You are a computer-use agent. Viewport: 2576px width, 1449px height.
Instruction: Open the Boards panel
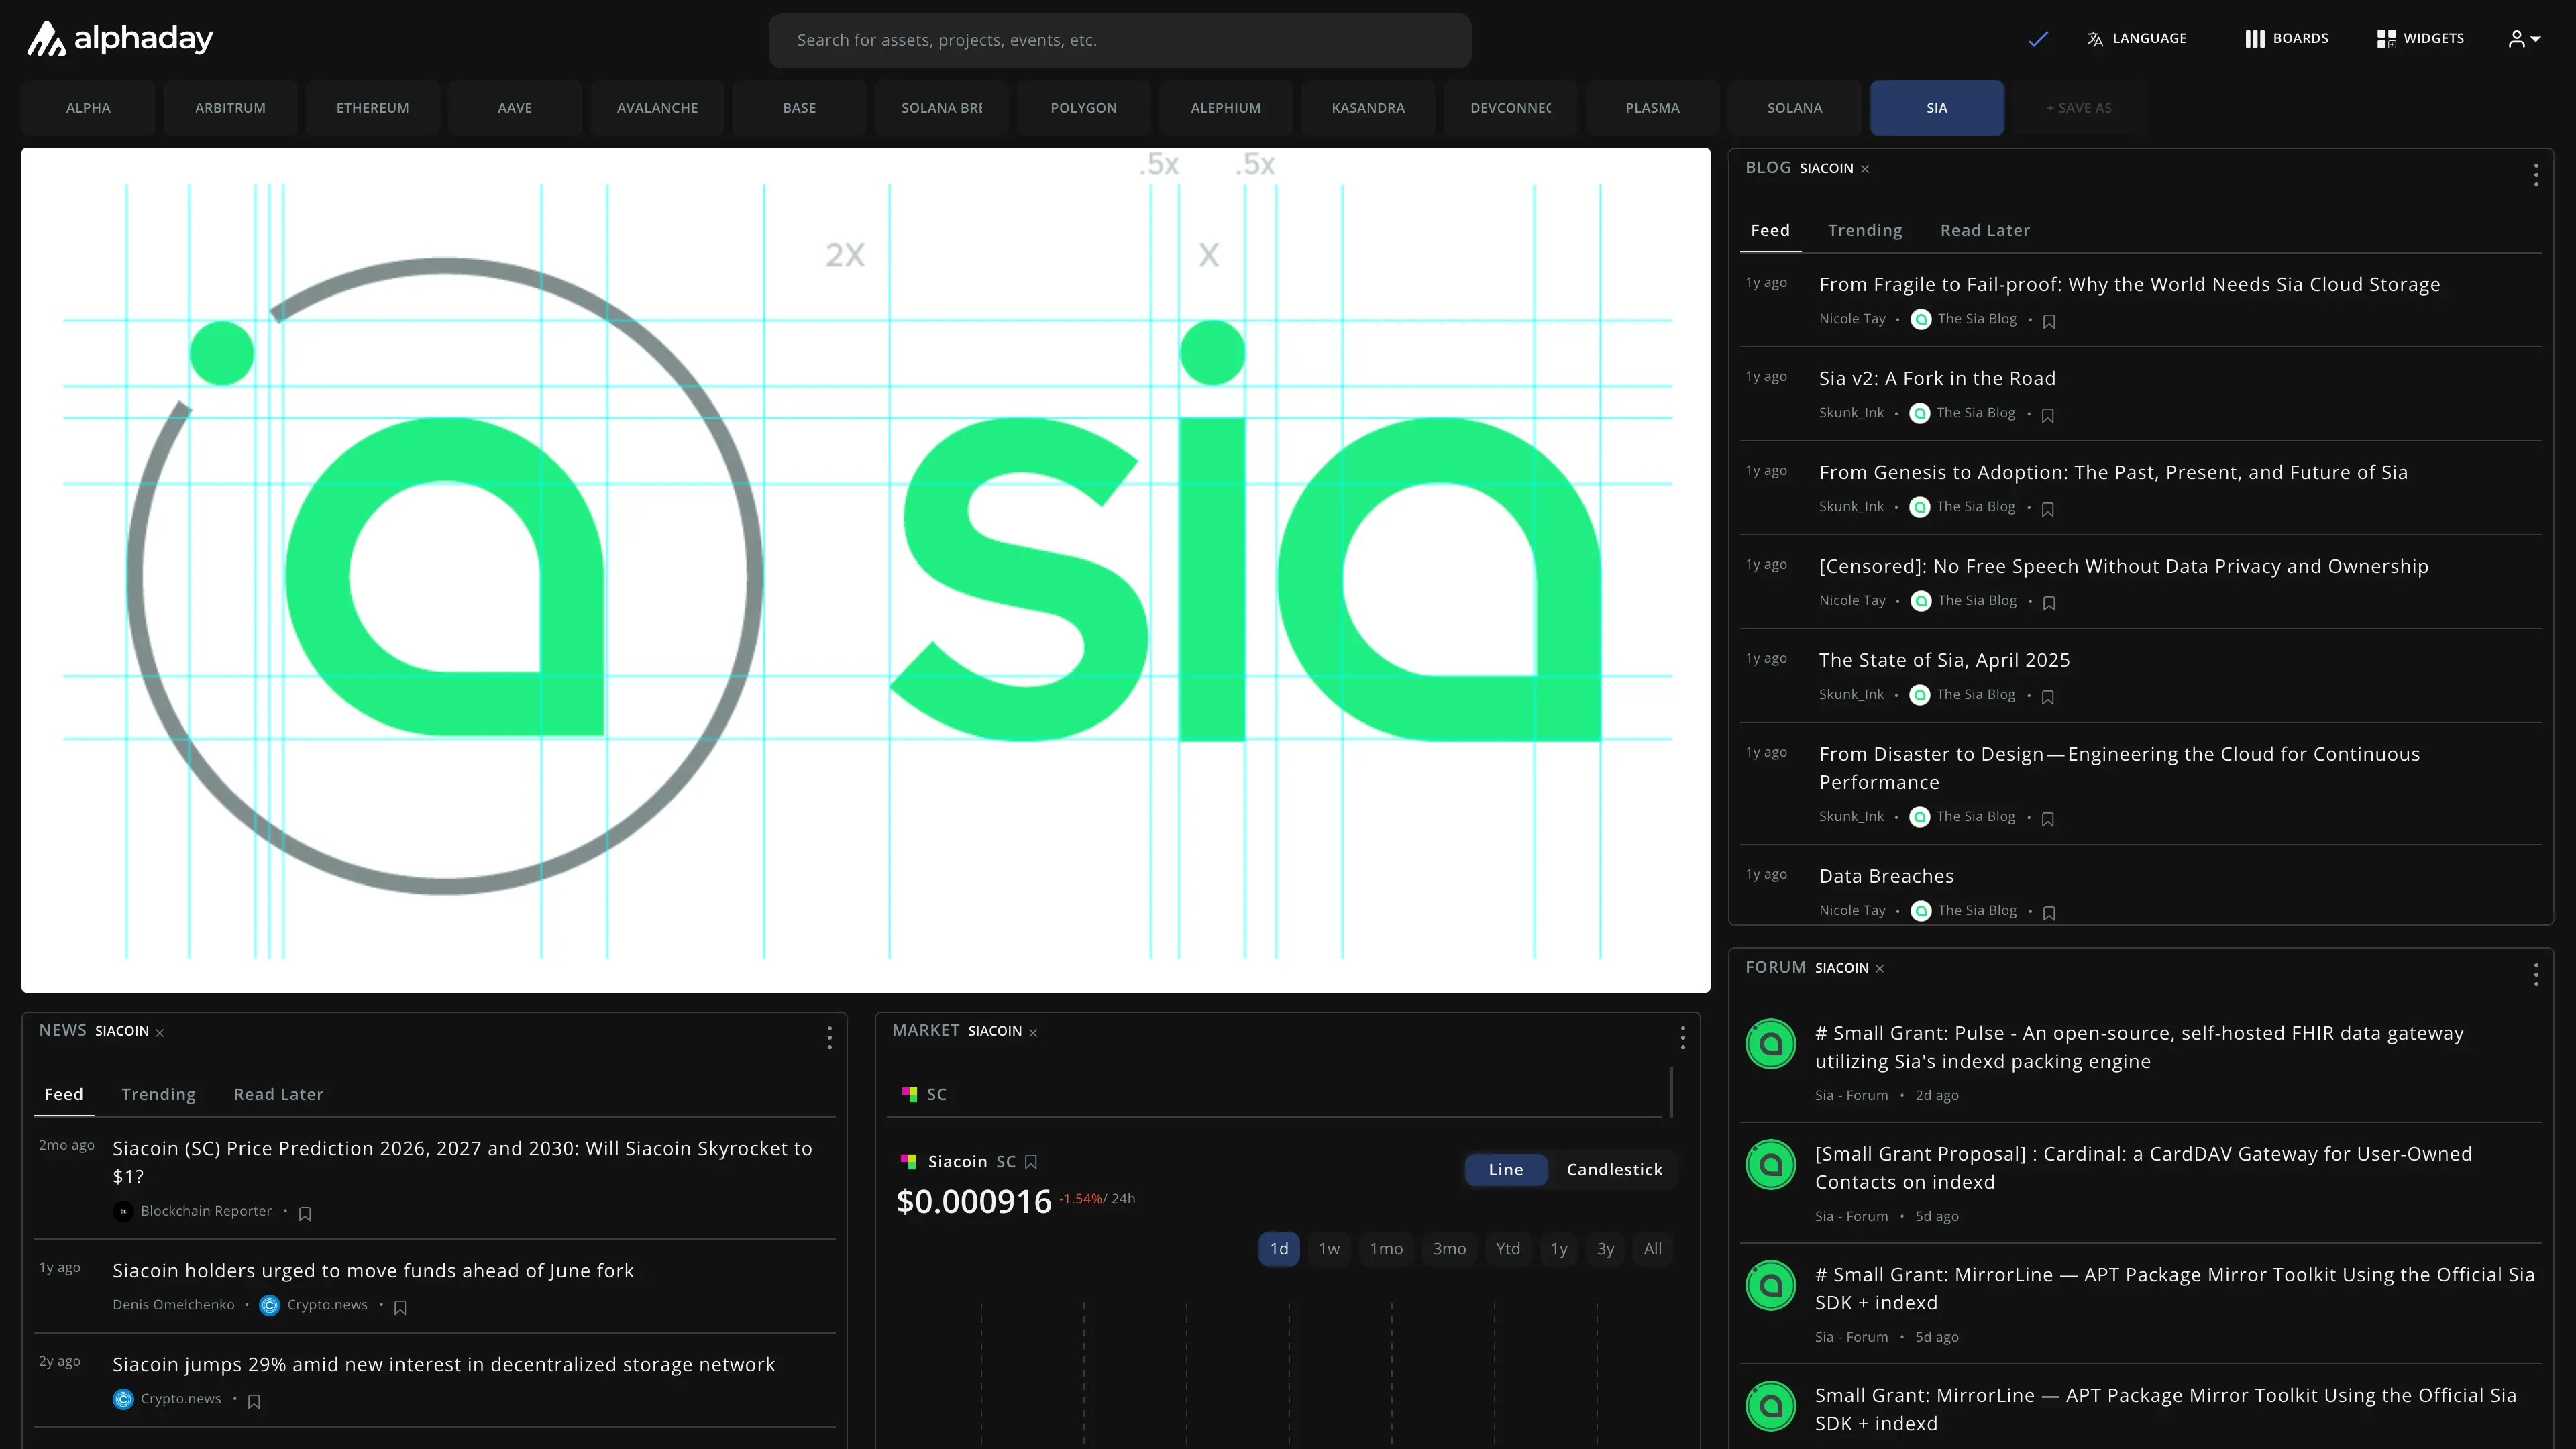(2286, 39)
